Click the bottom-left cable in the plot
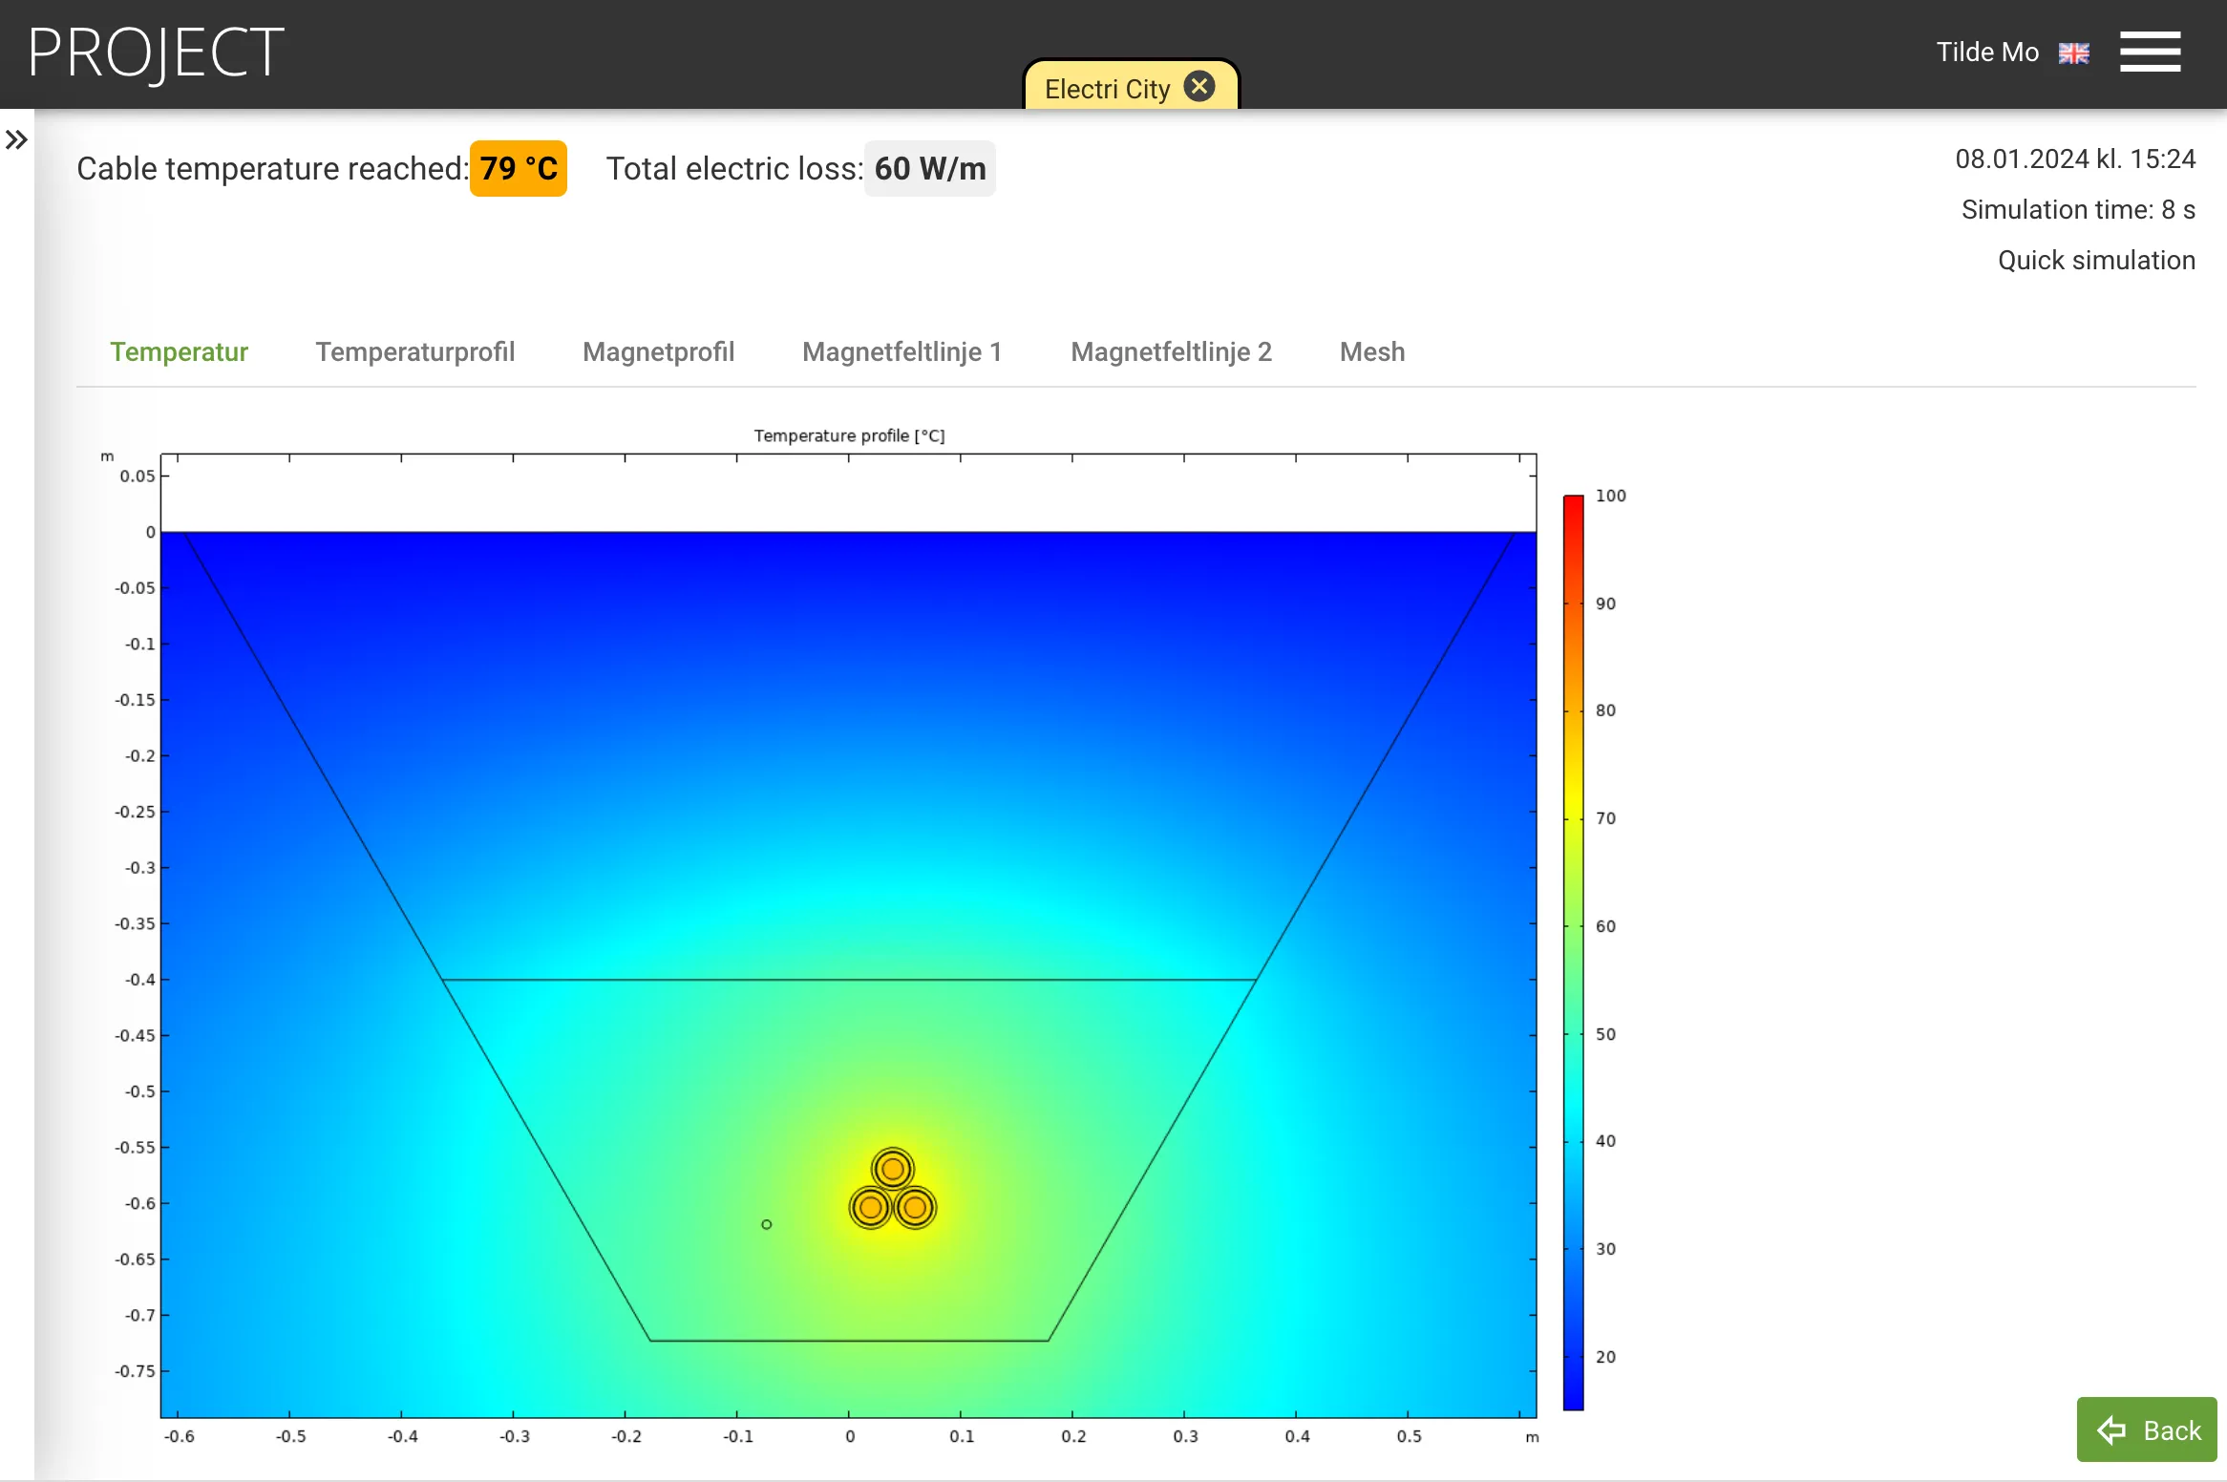The height and width of the screenshot is (1482, 2227). tap(871, 1208)
